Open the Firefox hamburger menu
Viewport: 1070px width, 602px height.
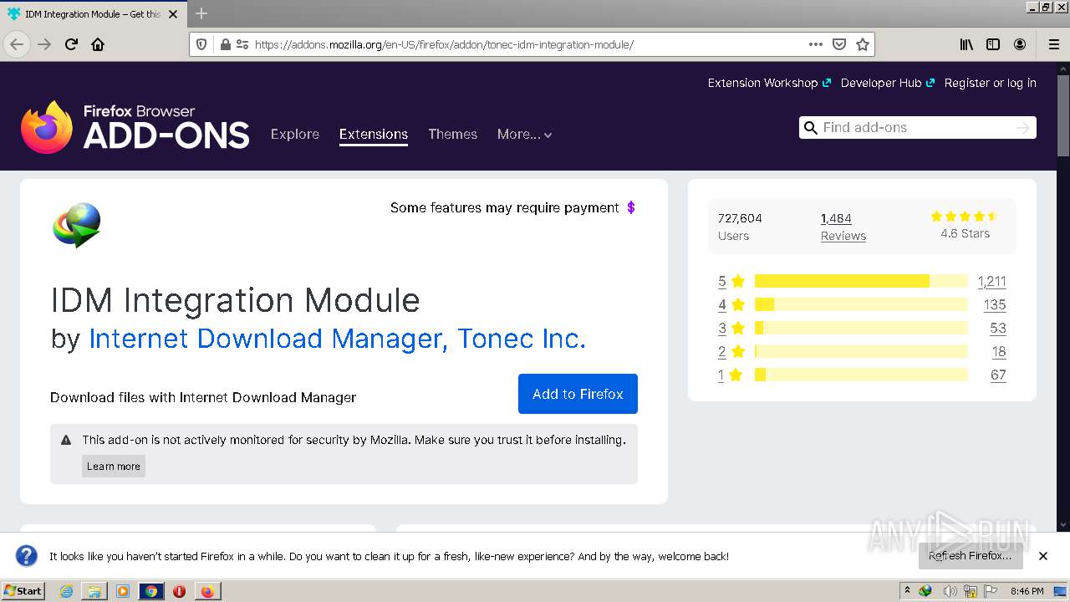click(x=1054, y=44)
